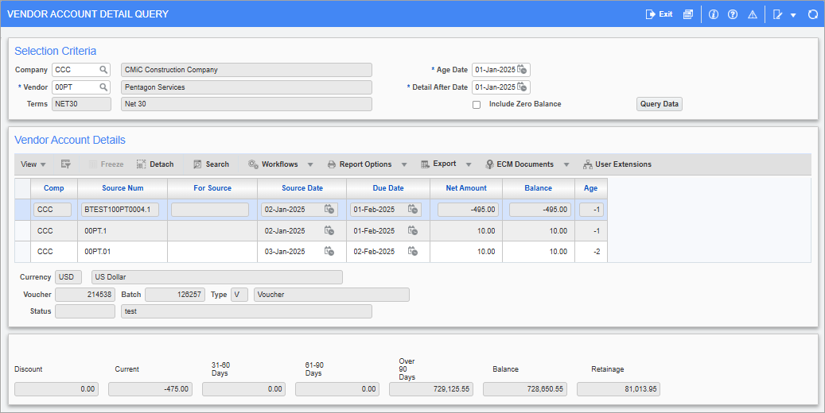Image resolution: width=825 pixels, height=413 pixels.
Task: Open Due Date calendar for 00PT.1 row
Action: coord(413,230)
